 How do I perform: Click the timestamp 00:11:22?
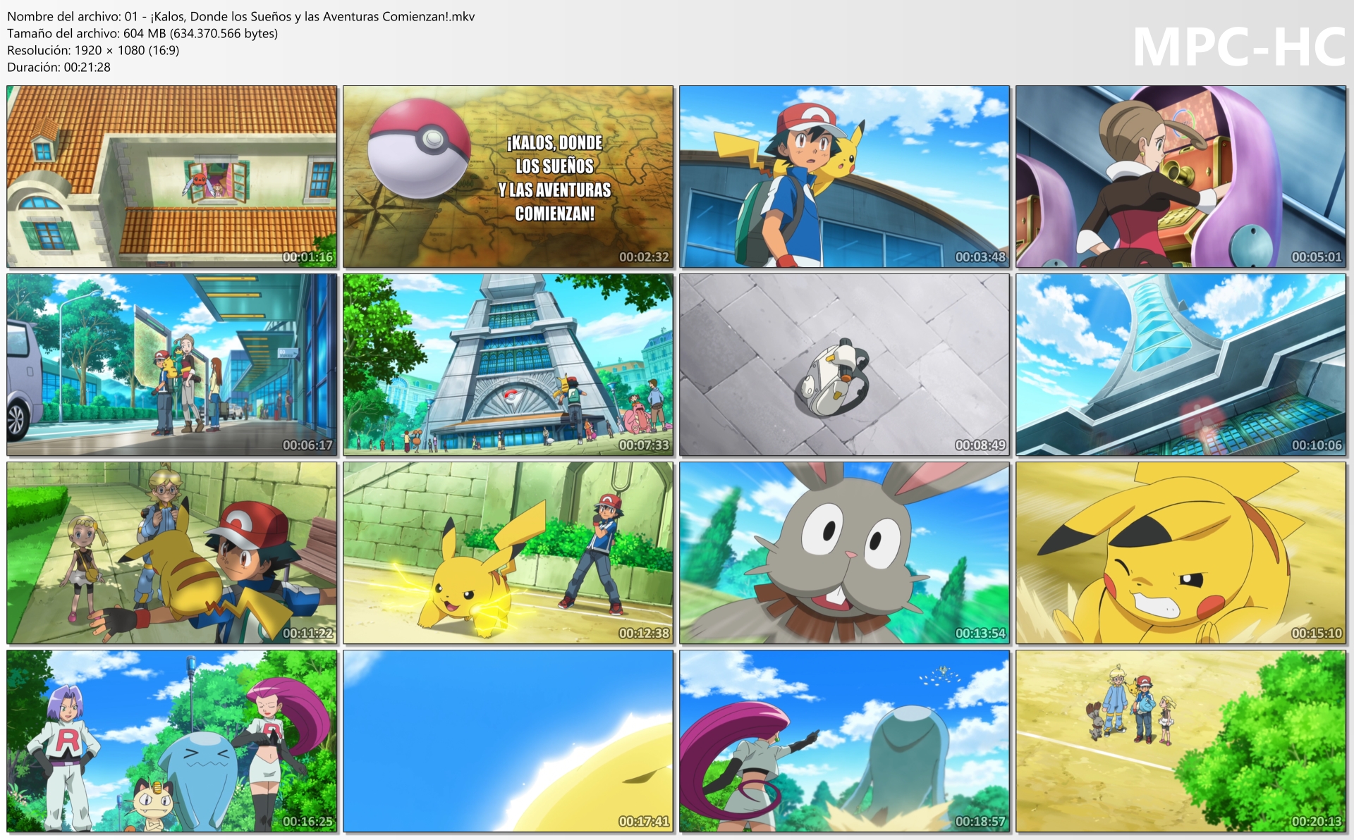(307, 634)
